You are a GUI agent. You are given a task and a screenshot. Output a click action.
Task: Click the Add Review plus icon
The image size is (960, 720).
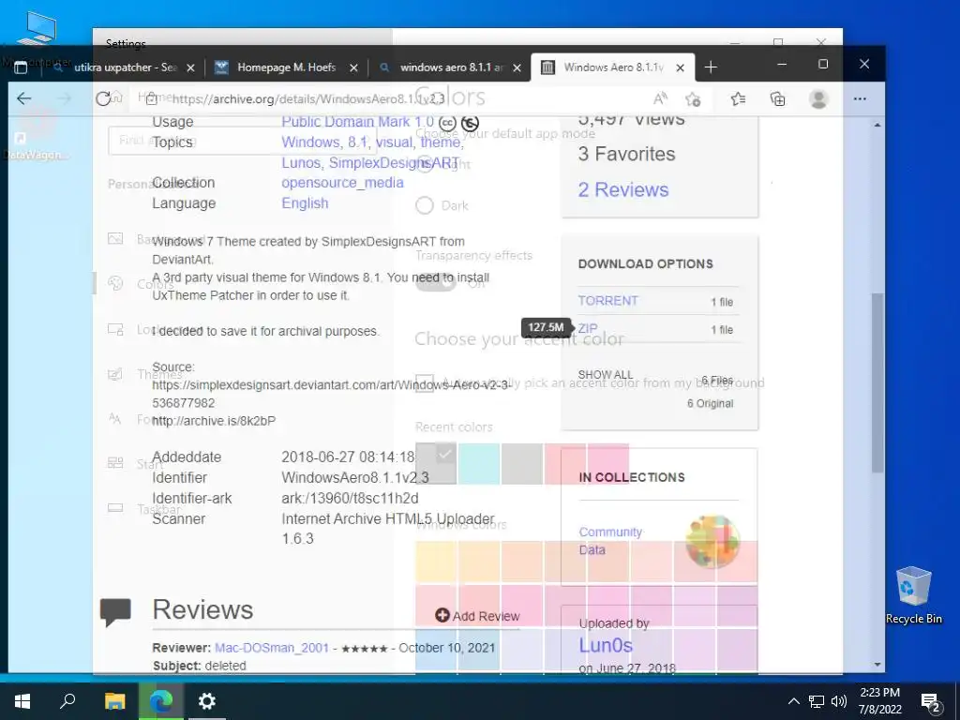[x=442, y=615]
